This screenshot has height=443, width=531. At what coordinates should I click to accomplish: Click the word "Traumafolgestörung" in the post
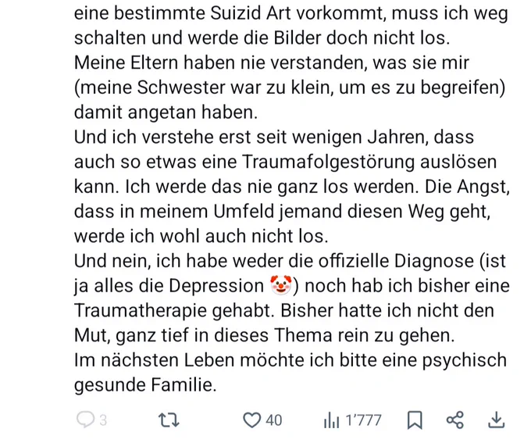click(328, 162)
